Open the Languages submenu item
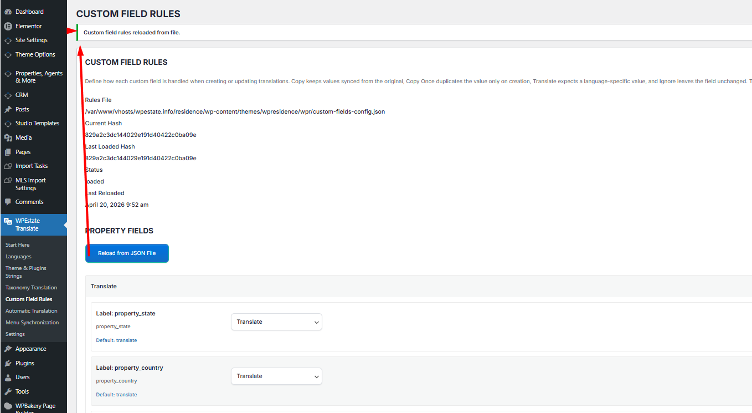This screenshot has height=413, width=752. pyautogui.click(x=18, y=257)
